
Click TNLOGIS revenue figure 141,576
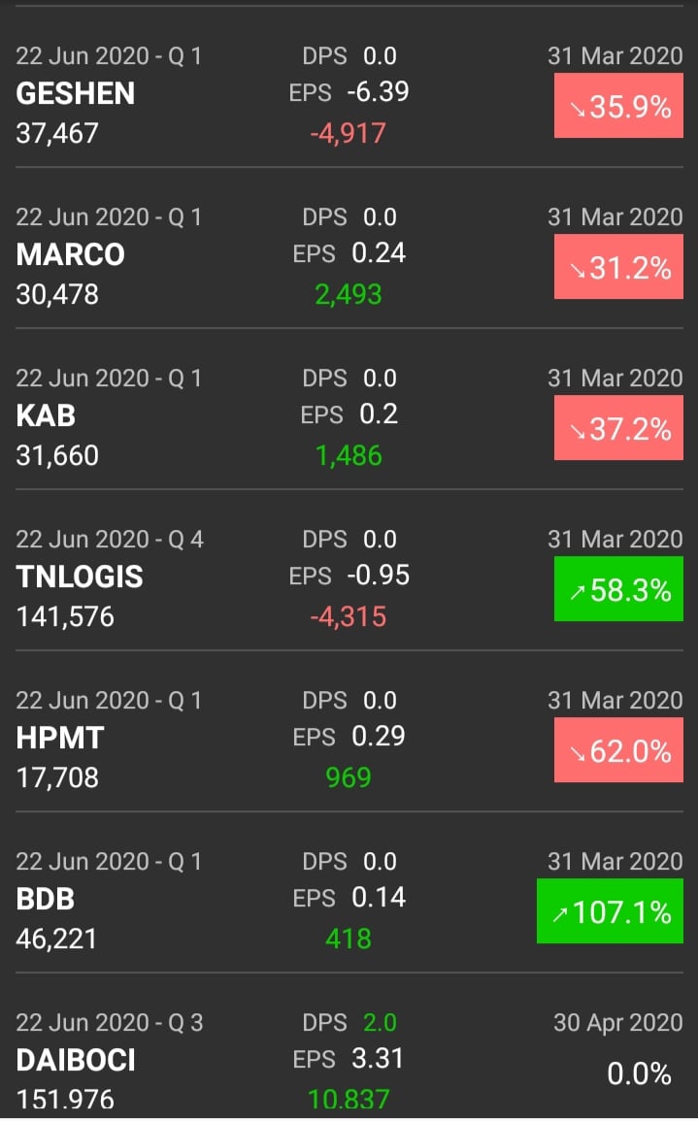(x=65, y=616)
